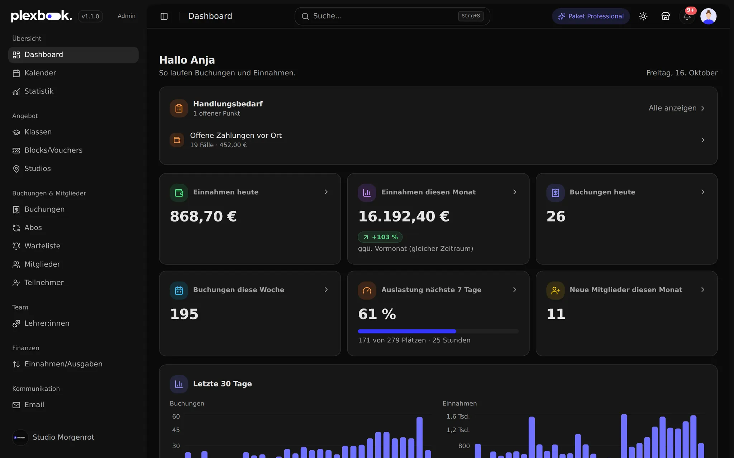Image resolution: width=734 pixels, height=458 pixels.
Task: Open Einnahmen diesen Monat card chevron
Action: (515, 192)
